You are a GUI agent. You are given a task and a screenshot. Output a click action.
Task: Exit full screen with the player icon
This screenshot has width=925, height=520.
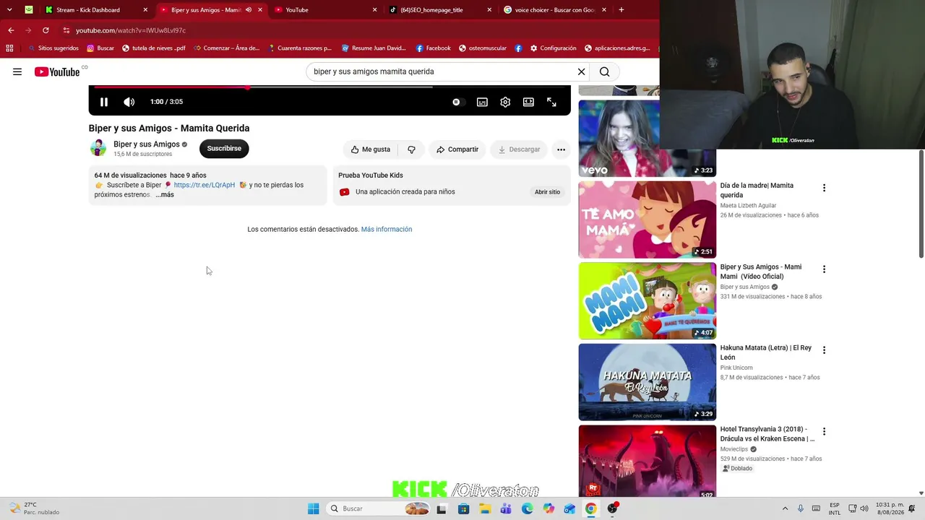click(x=551, y=102)
